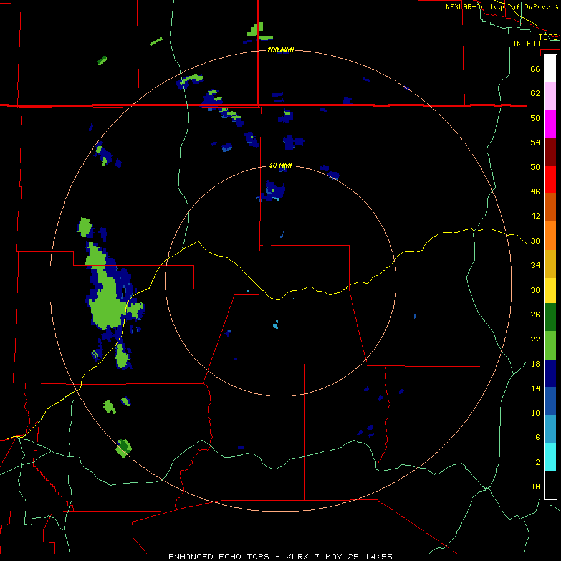Click the white color swatch above 66
The height and width of the screenshot is (561, 561).
pyautogui.click(x=550, y=69)
